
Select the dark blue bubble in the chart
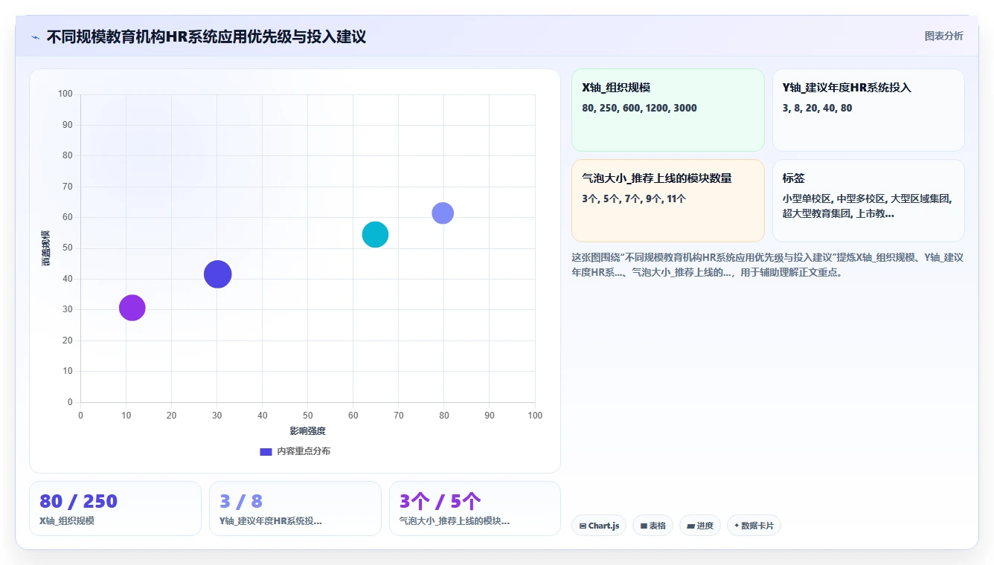pyautogui.click(x=217, y=274)
